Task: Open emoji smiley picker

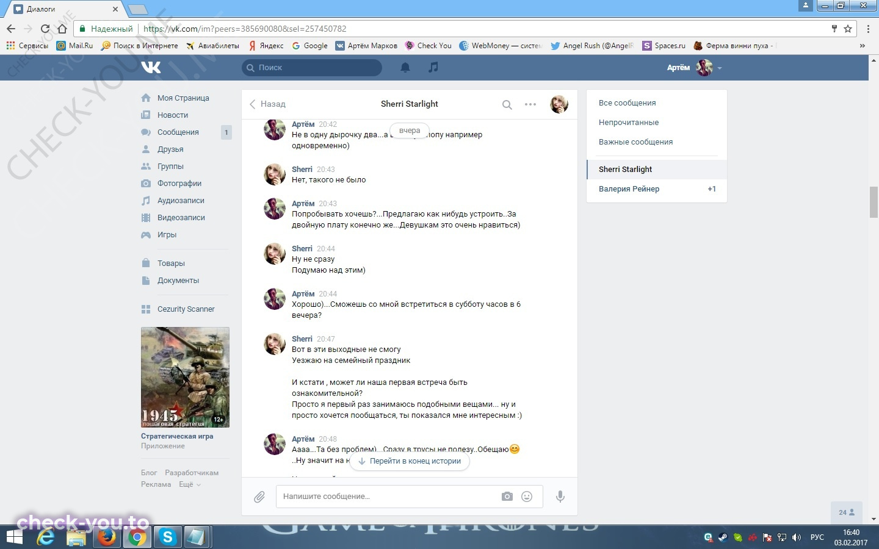Action: point(527,497)
